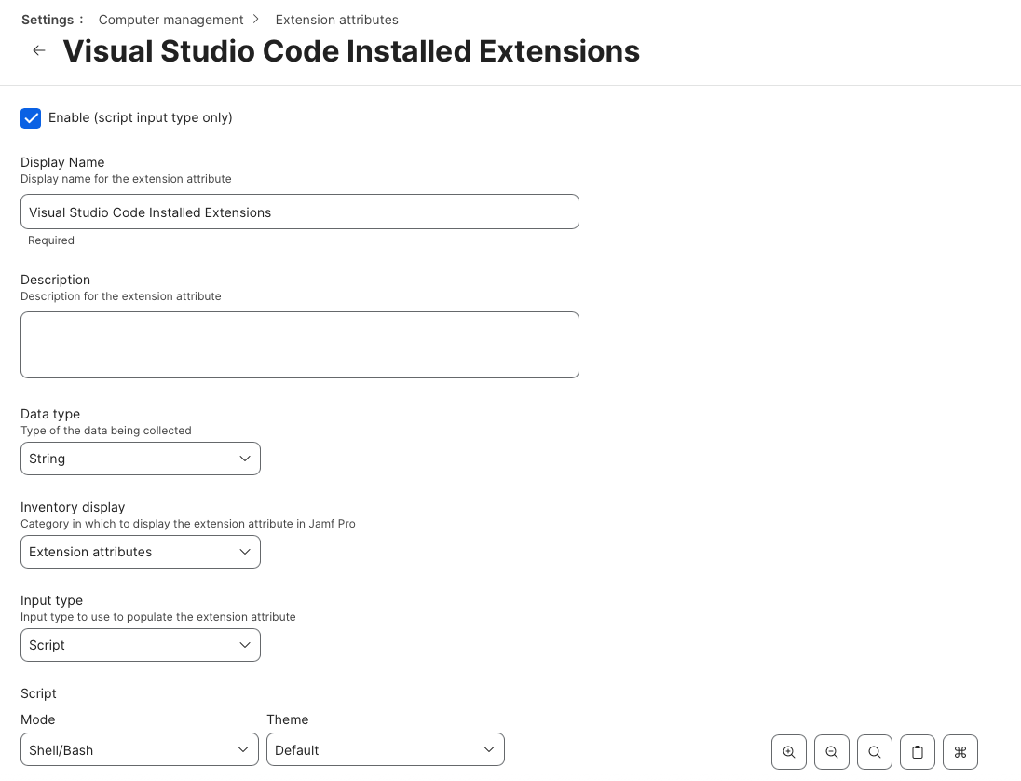
Task: Click into the Display Name field
Action: pyautogui.click(x=300, y=212)
